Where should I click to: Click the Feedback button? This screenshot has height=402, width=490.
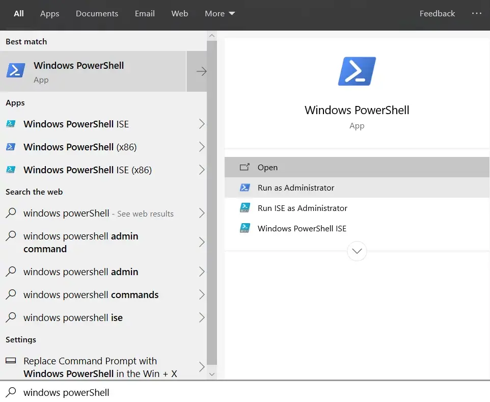click(x=437, y=14)
